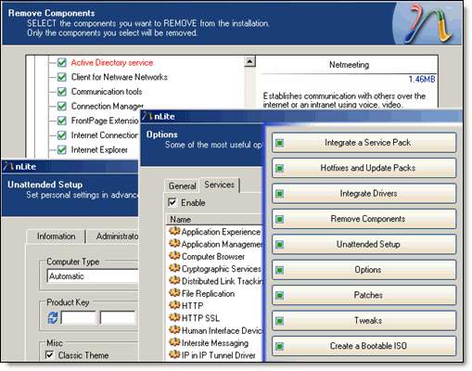Viewport: 472px width, 371px height.
Task: Switch to the Services tab in Options
Action: click(219, 185)
